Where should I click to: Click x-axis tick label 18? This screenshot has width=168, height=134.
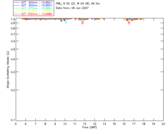click(x=144, y=124)
